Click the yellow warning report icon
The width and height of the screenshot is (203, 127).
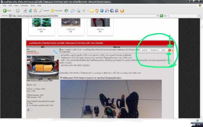tap(173, 50)
